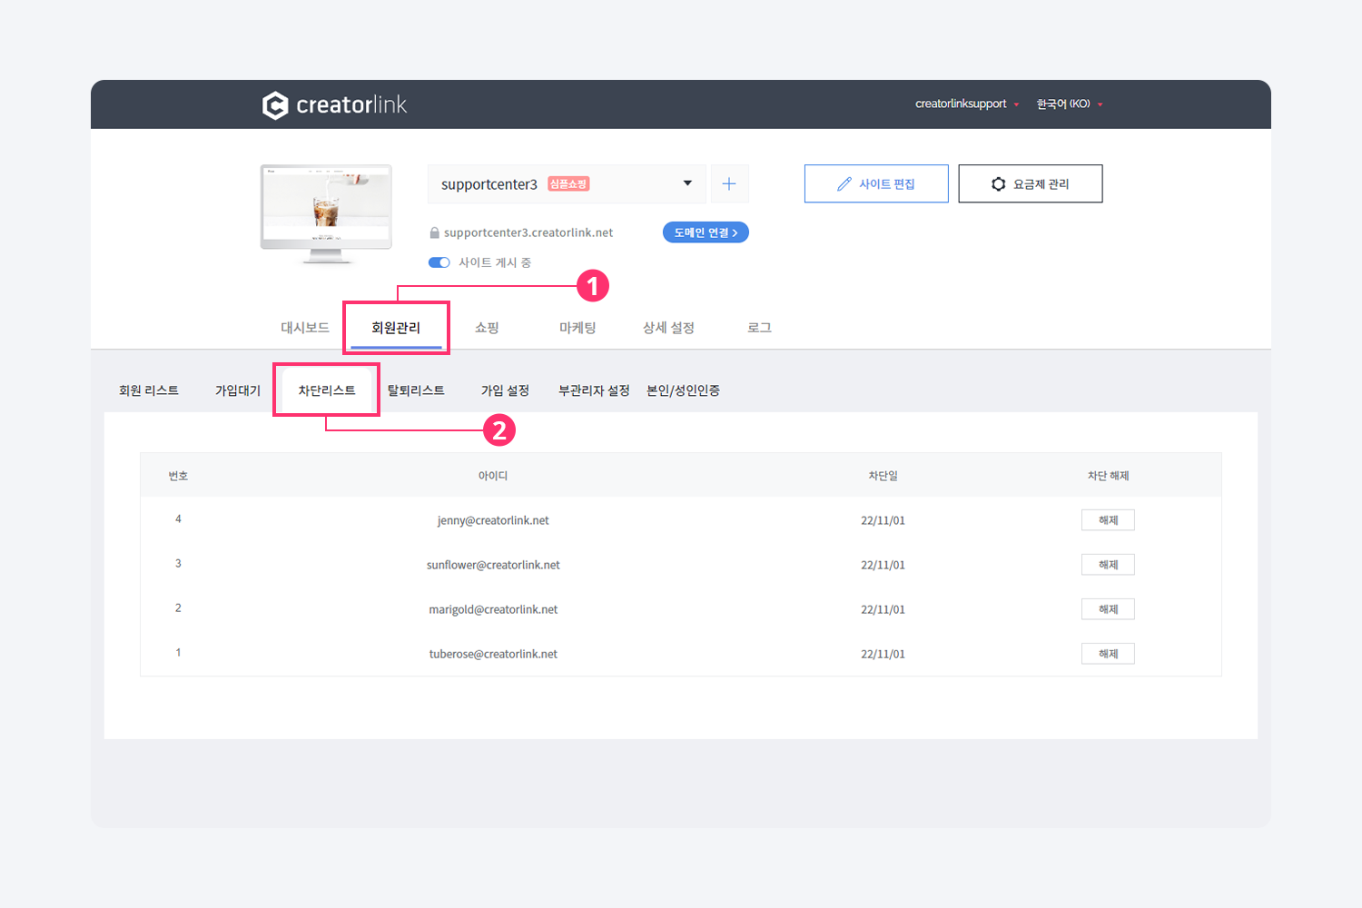Toggle the 사이트 게시 중 publish switch
This screenshot has height=908, width=1362.
point(439,262)
